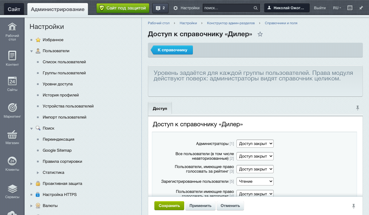Collapse the Поиск tree branch
Viewport: 369px width, 215px height.
click(31, 128)
